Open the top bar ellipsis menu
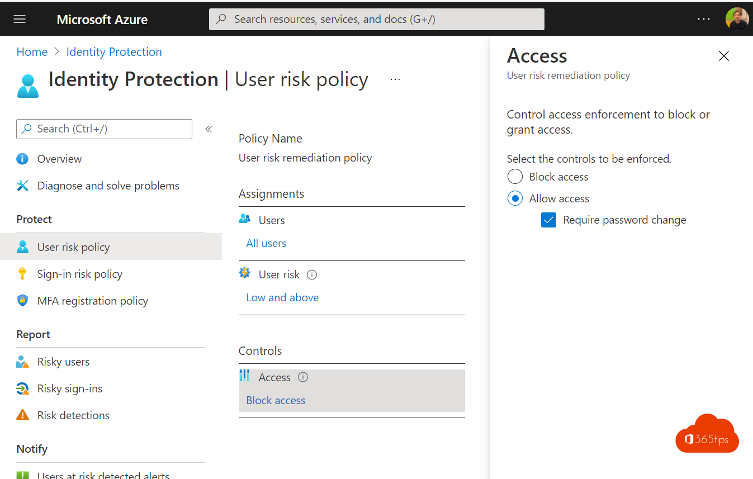Screen dimensions: 753x479 pyautogui.click(x=704, y=19)
